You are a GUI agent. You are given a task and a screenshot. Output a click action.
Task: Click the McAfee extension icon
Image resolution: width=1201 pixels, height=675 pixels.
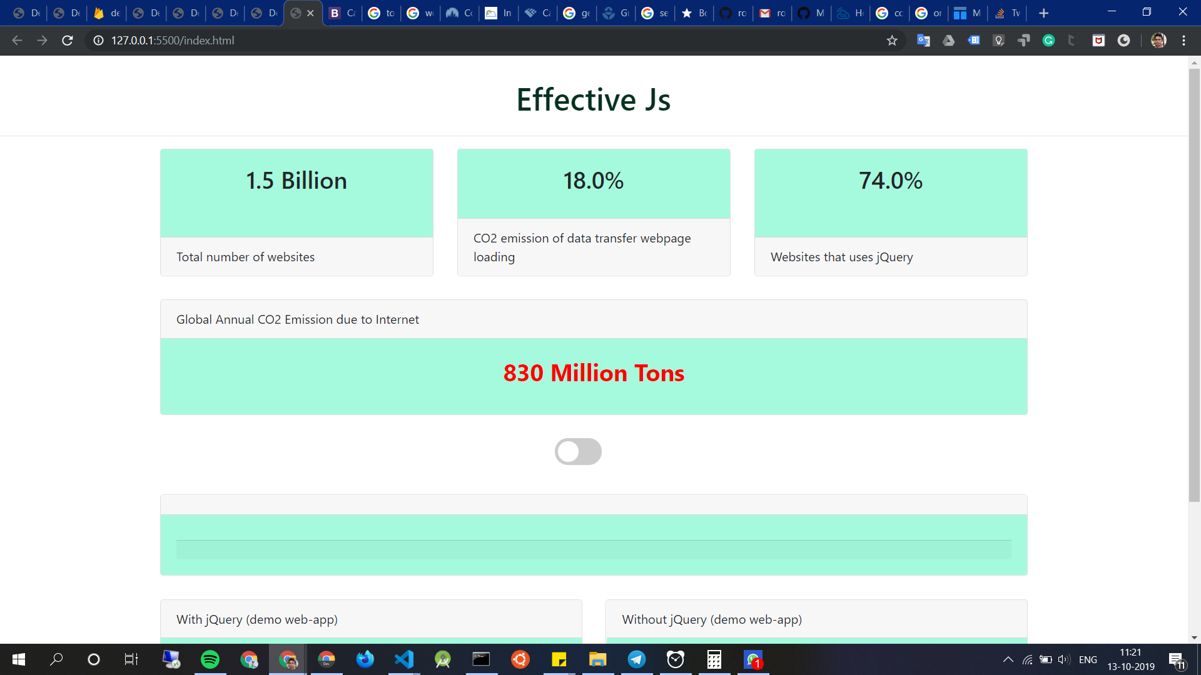[1098, 41]
